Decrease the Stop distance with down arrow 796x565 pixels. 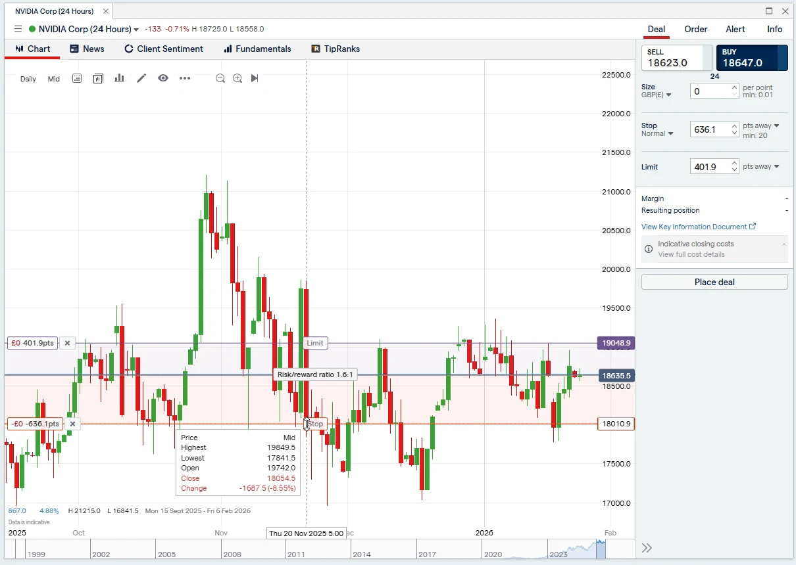(x=735, y=133)
